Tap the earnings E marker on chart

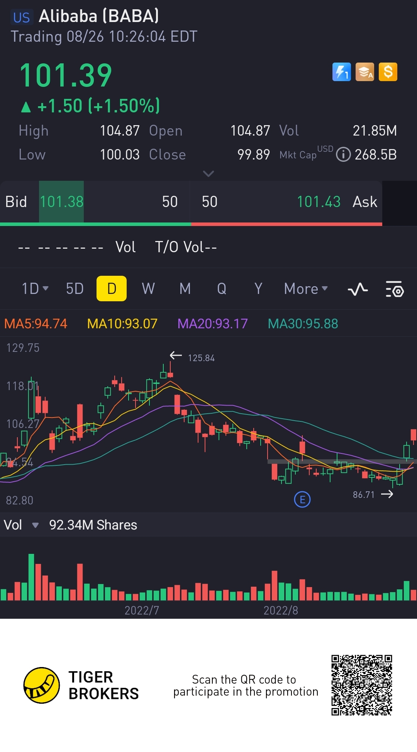[302, 500]
